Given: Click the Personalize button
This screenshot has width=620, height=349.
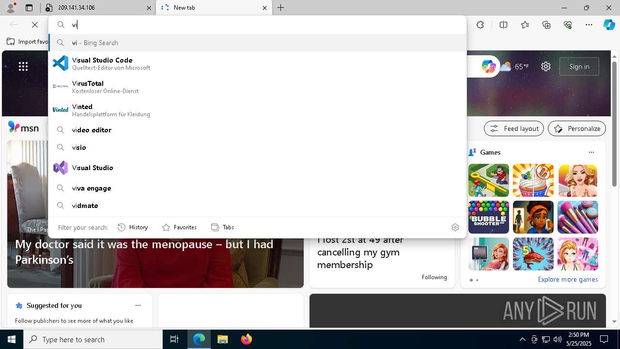Looking at the screenshot, I should coord(577,128).
